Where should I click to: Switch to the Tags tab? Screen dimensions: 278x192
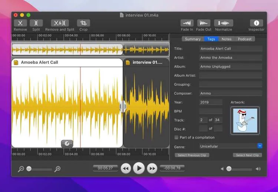(x=211, y=39)
